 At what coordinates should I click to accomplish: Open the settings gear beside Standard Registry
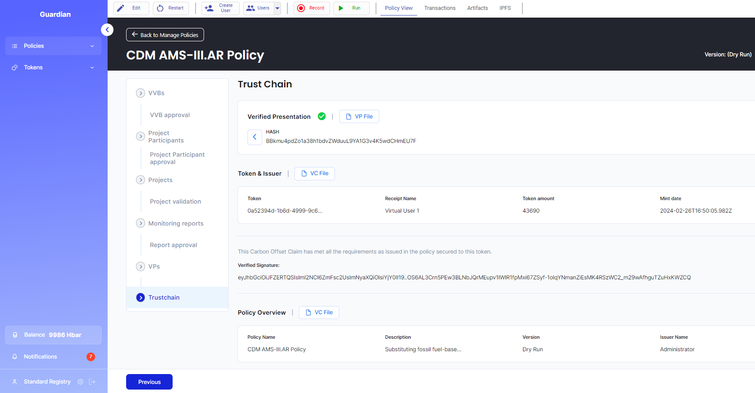click(80, 382)
